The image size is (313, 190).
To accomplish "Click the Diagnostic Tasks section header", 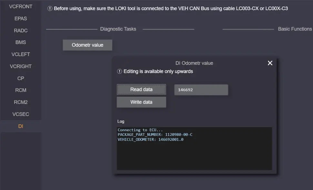I will click(118, 29).
